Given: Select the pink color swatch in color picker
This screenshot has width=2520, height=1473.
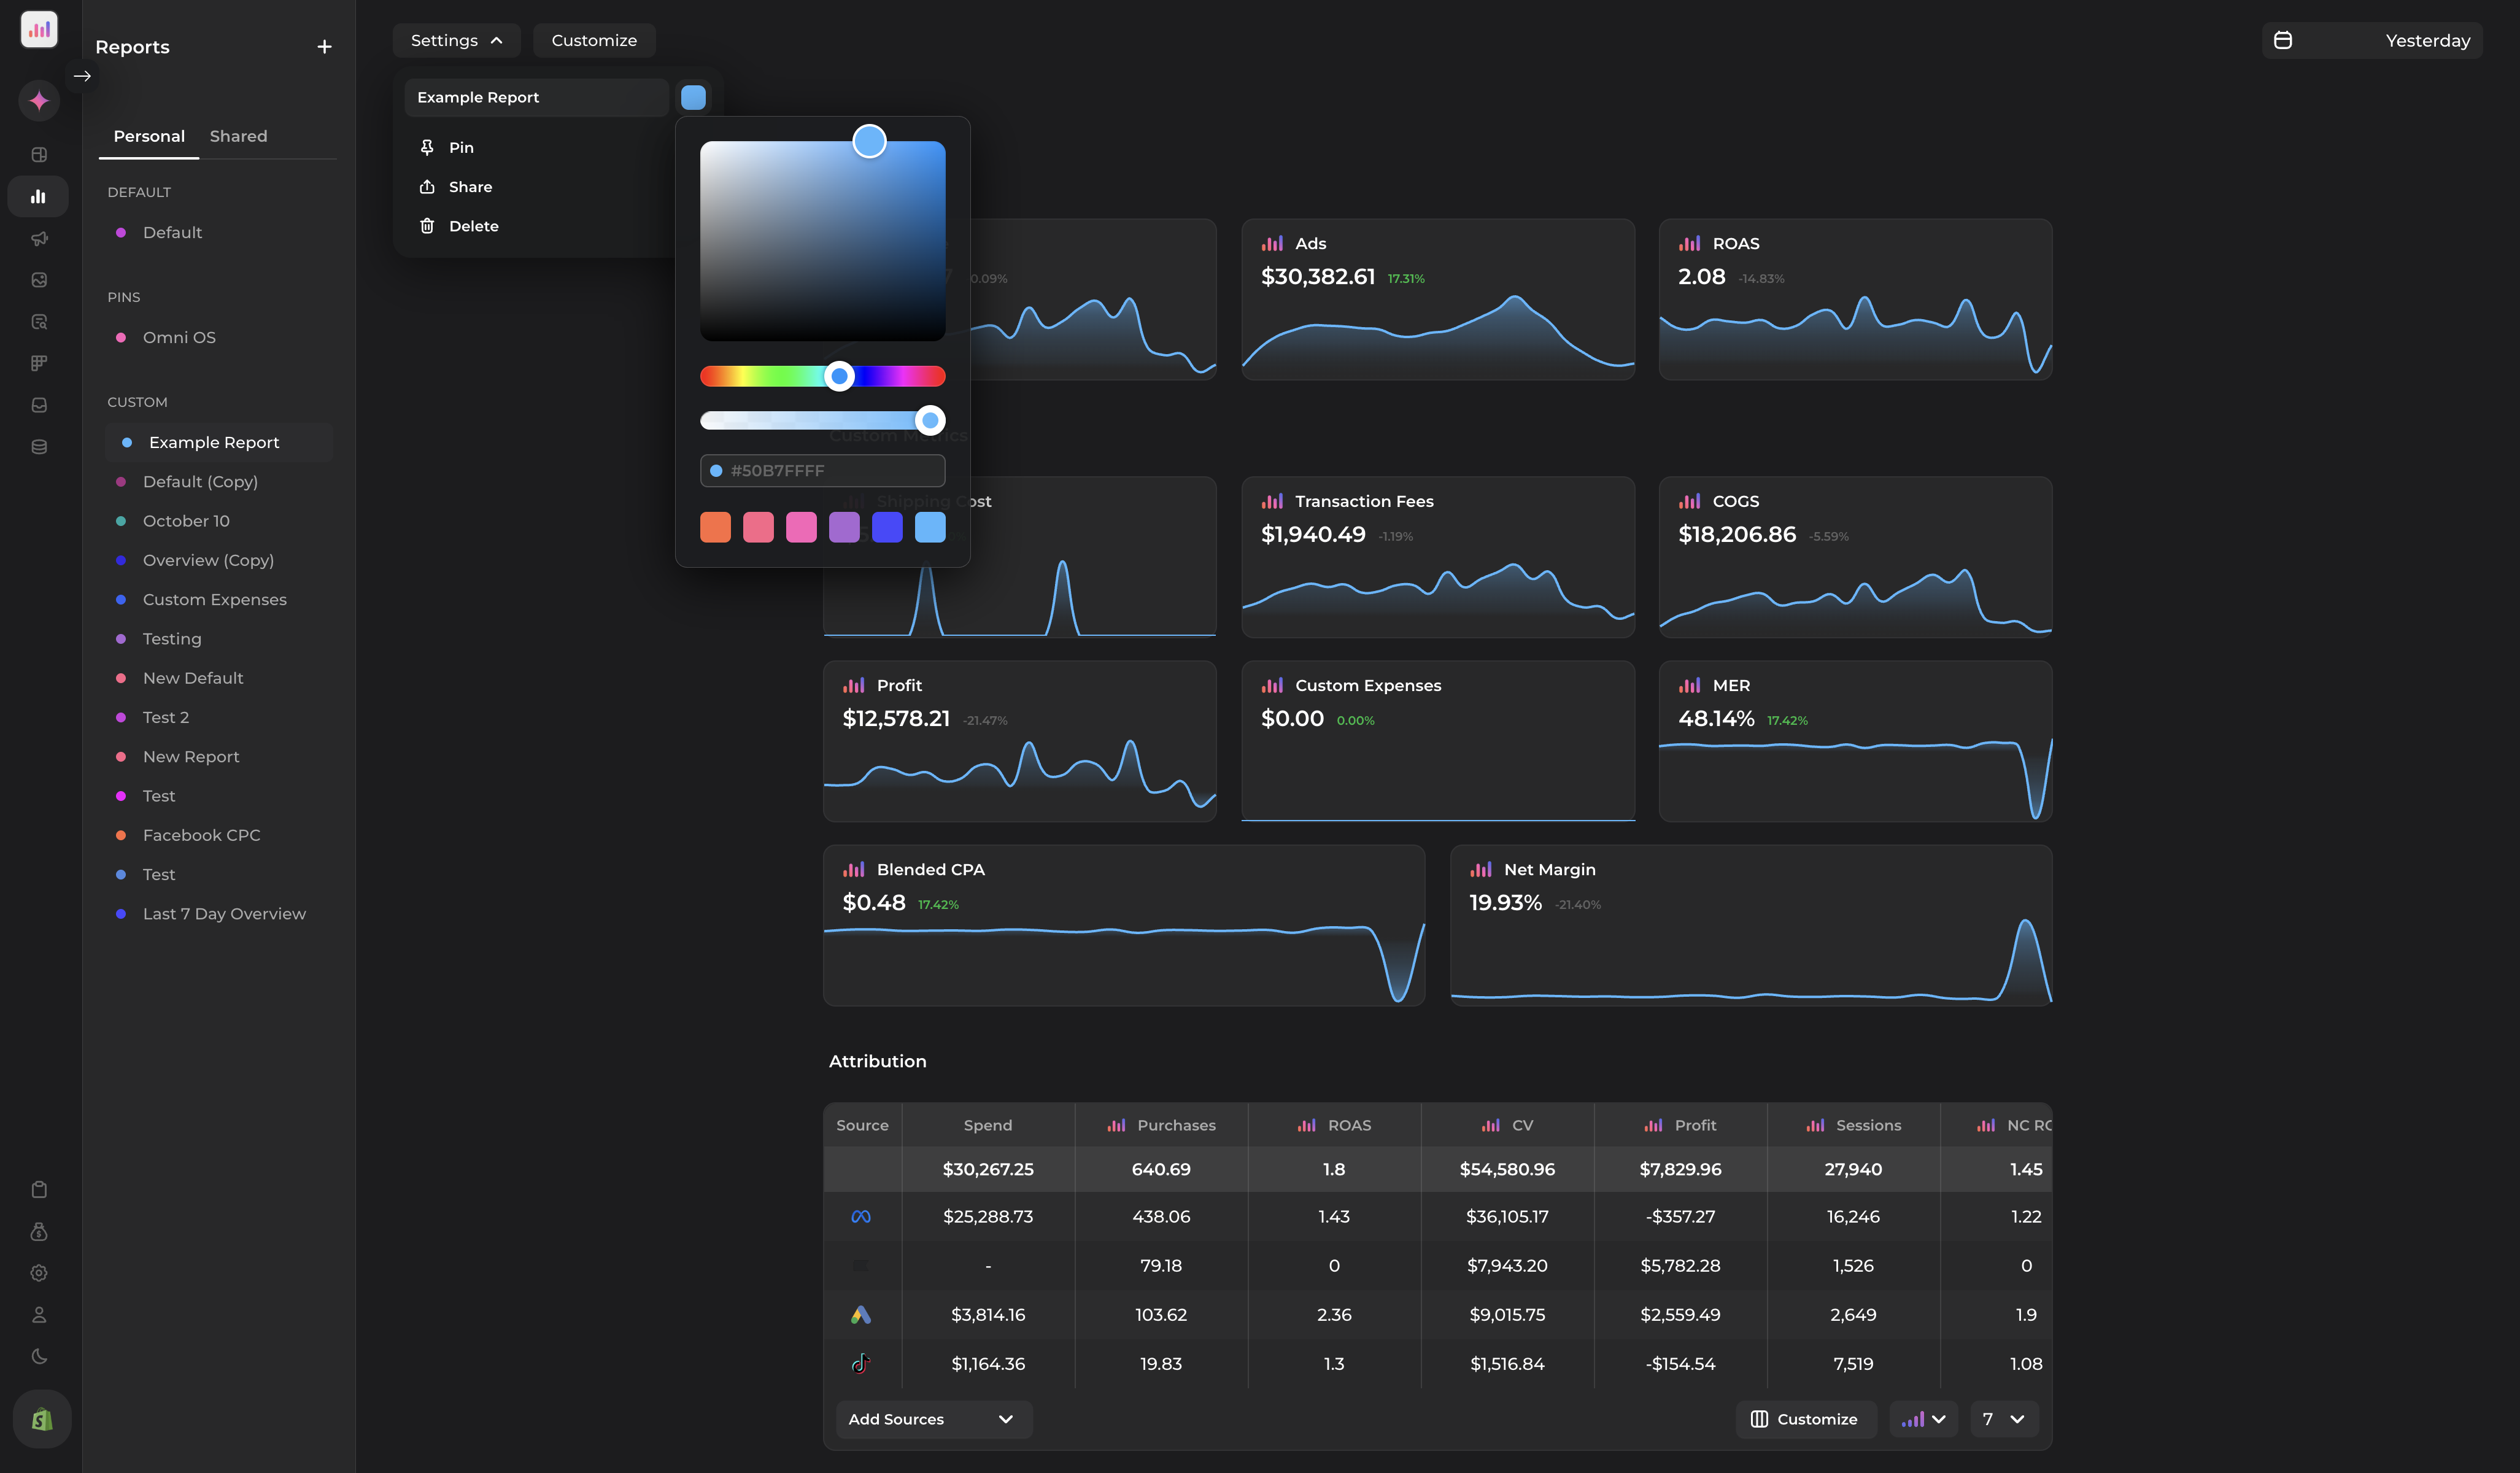Looking at the screenshot, I should (x=801, y=527).
